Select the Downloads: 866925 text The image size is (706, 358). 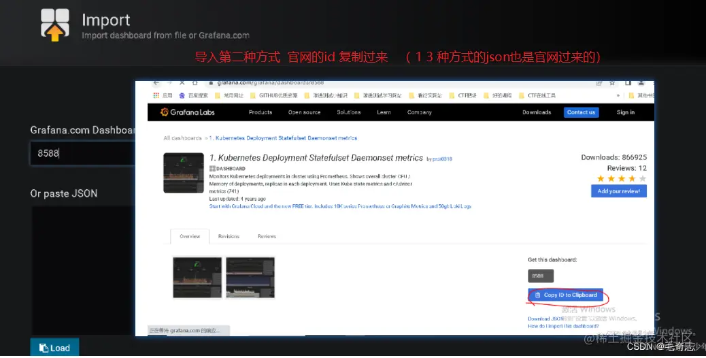click(x=613, y=157)
